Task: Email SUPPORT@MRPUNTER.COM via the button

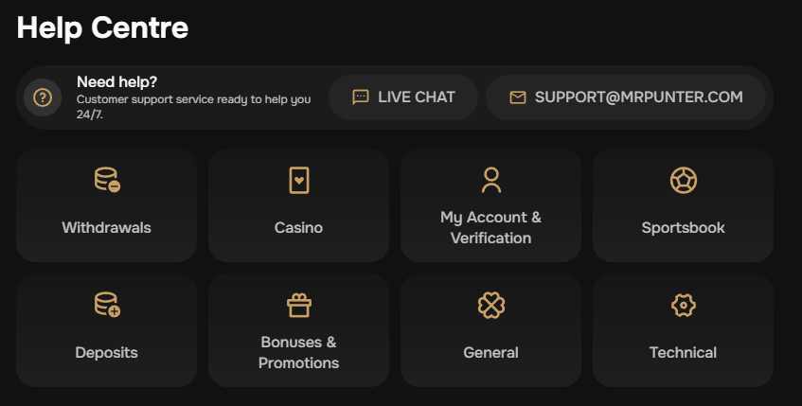Action: pos(626,97)
